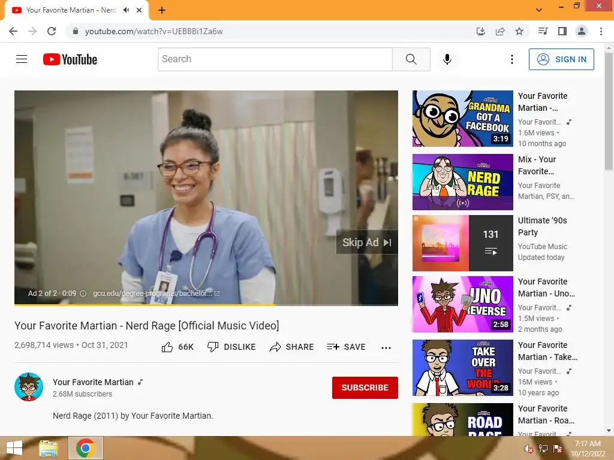Open the YouTube hamburger guide menu
The image size is (614, 460).
point(22,59)
